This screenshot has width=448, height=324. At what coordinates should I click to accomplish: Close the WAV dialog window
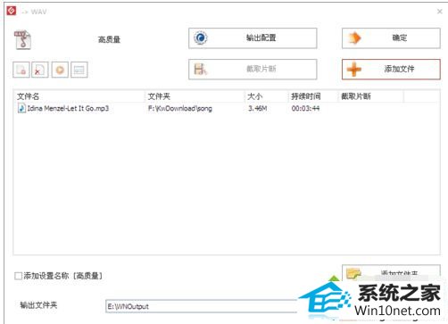click(x=440, y=12)
